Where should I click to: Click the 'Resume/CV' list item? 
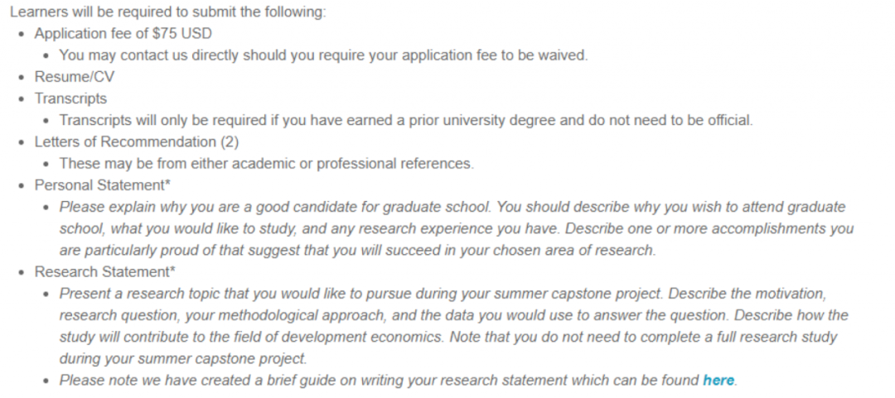74,77
